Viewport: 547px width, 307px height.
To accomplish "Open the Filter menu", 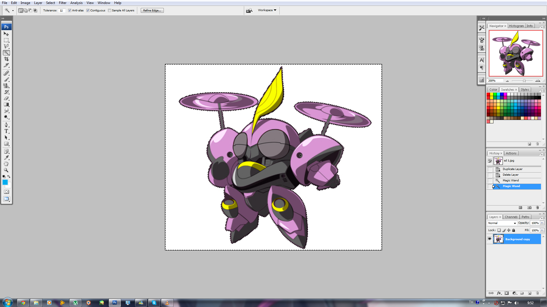I will pos(63,3).
